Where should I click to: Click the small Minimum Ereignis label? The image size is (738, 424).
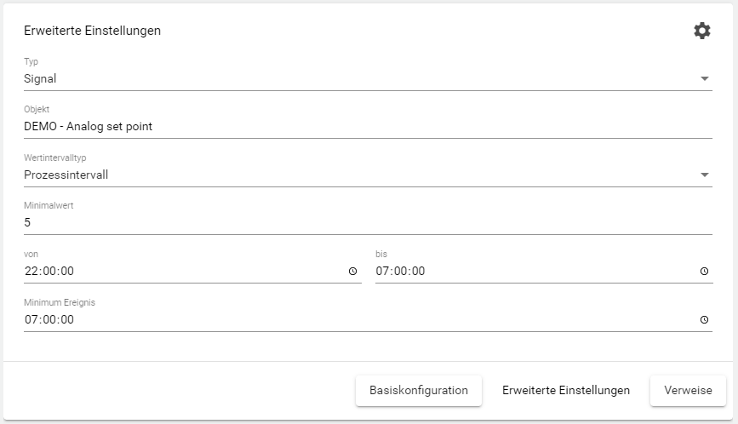(53, 302)
